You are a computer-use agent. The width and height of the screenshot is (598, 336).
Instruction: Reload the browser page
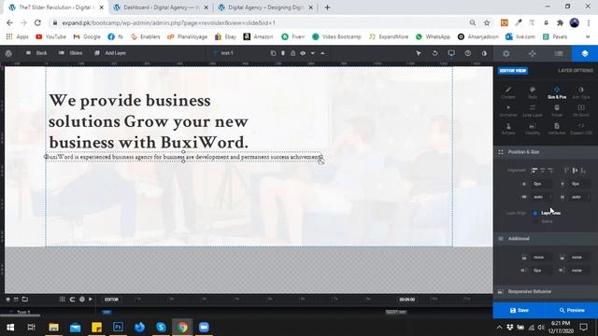(x=37, y=22)
